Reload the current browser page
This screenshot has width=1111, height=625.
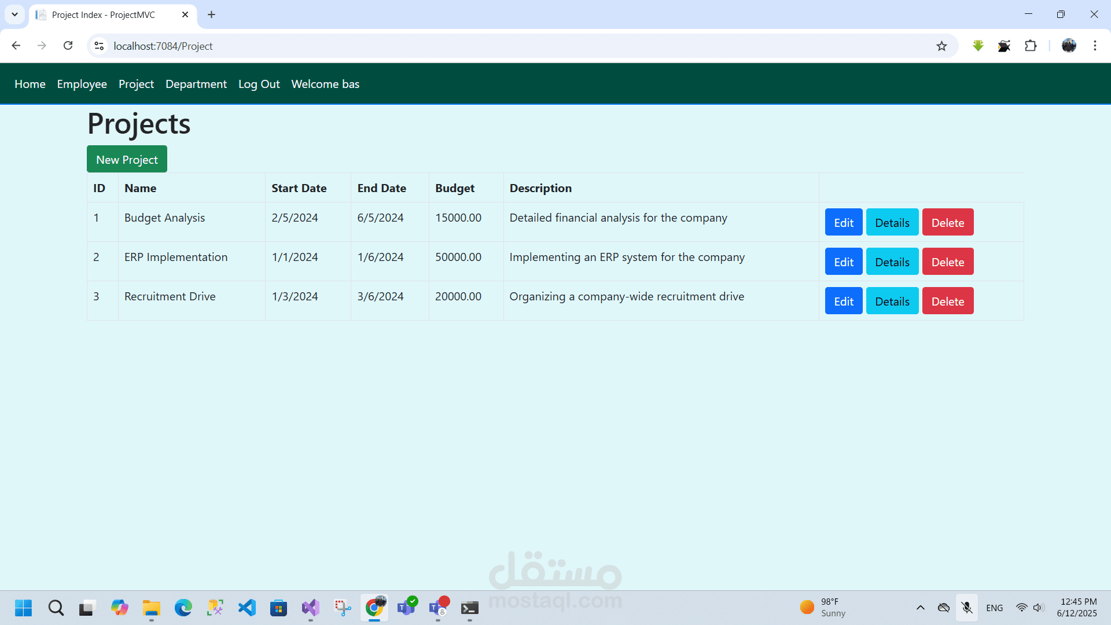point(68,46)
